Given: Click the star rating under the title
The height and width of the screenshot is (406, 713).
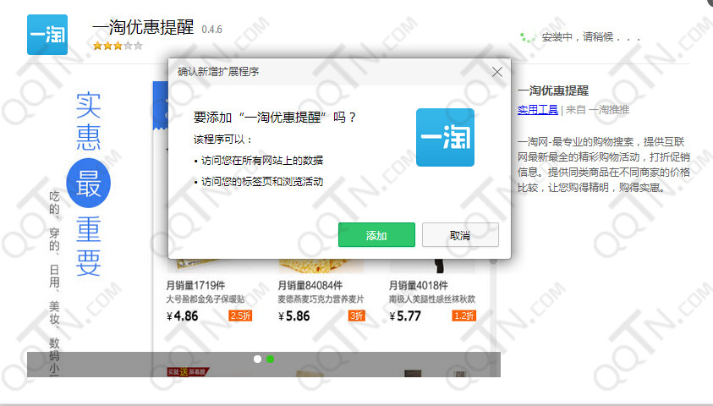Looking at the screenshot, I should click(118, 46).
